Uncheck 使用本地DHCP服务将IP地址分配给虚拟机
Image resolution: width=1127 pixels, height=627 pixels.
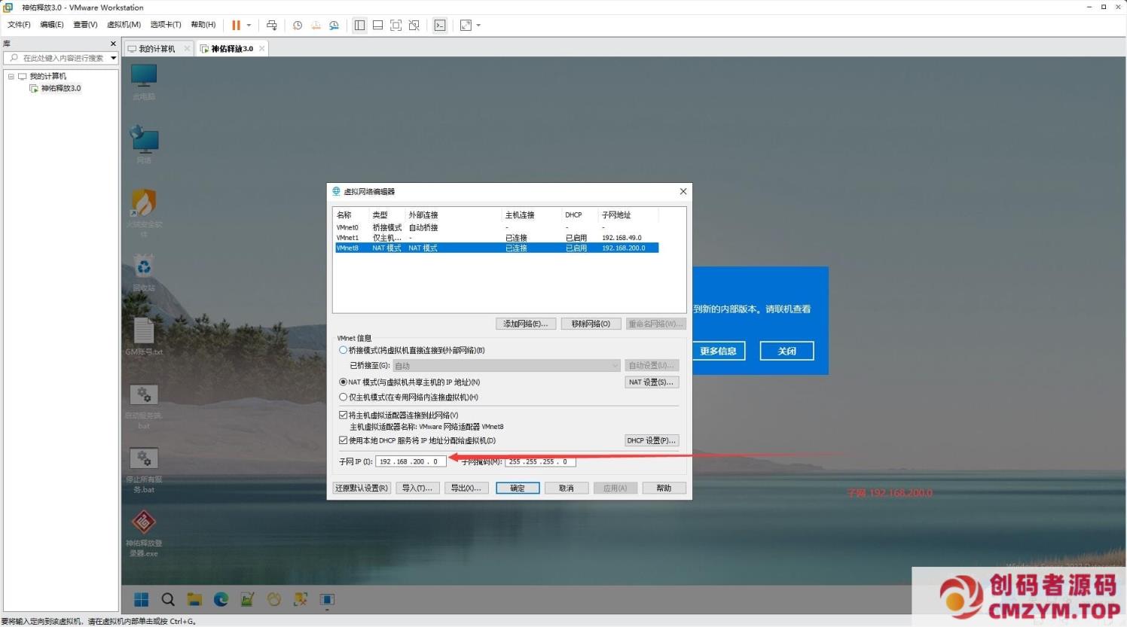(344, 440)
